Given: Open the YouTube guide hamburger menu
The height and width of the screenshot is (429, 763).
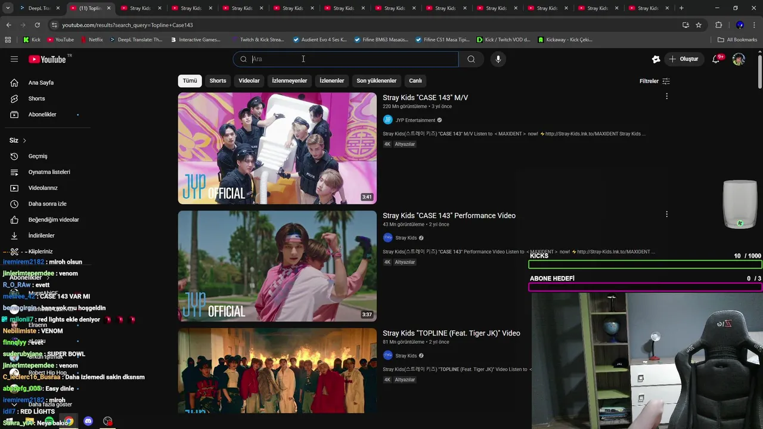Looking at the screenshot, I should (14, 59).
